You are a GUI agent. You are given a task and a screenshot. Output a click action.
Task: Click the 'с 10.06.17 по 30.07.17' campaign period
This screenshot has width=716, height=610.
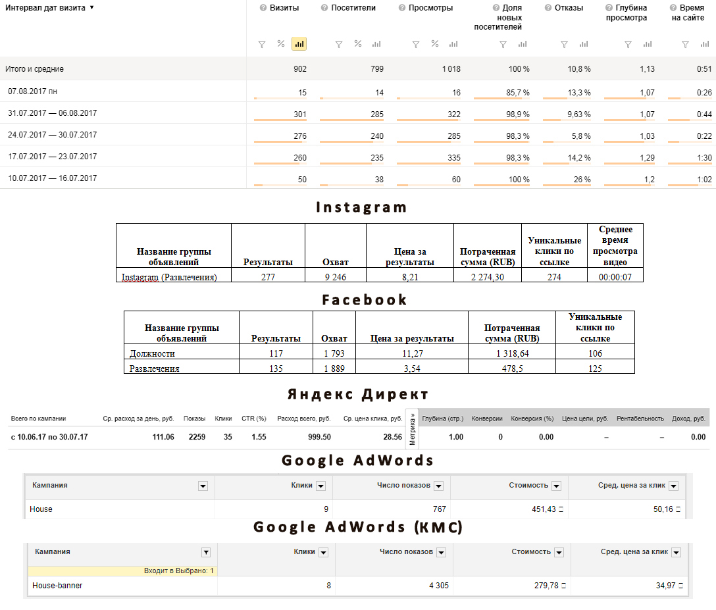(49, 437)
